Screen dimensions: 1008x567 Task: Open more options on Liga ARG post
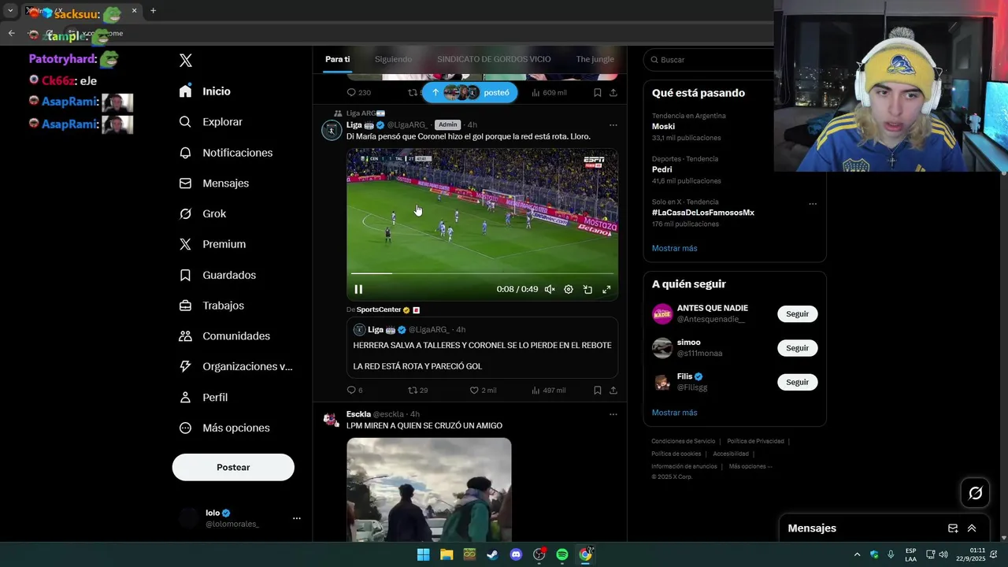coord(613,124)
